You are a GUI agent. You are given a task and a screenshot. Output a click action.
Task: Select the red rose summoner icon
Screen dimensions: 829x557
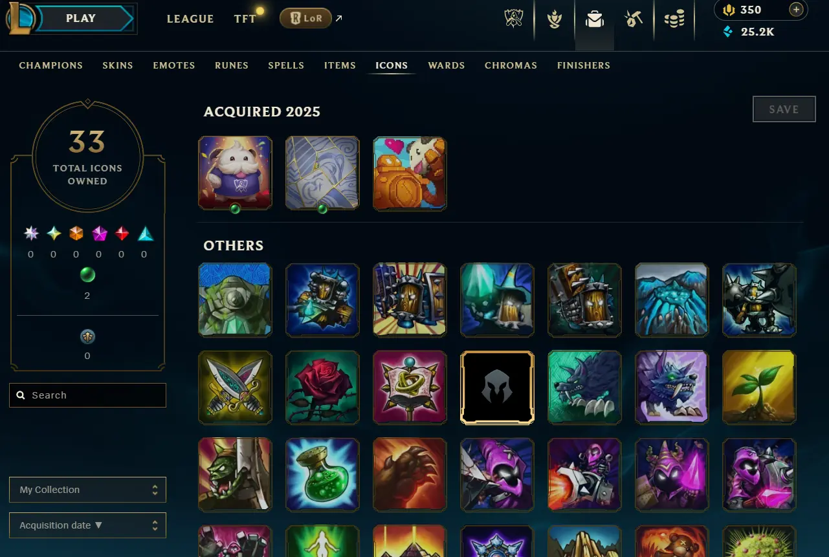[x=322, y=388]
